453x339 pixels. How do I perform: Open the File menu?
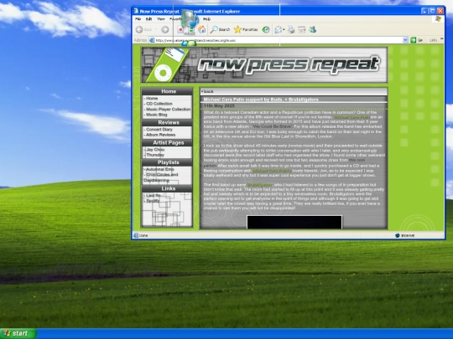[138, 19]
